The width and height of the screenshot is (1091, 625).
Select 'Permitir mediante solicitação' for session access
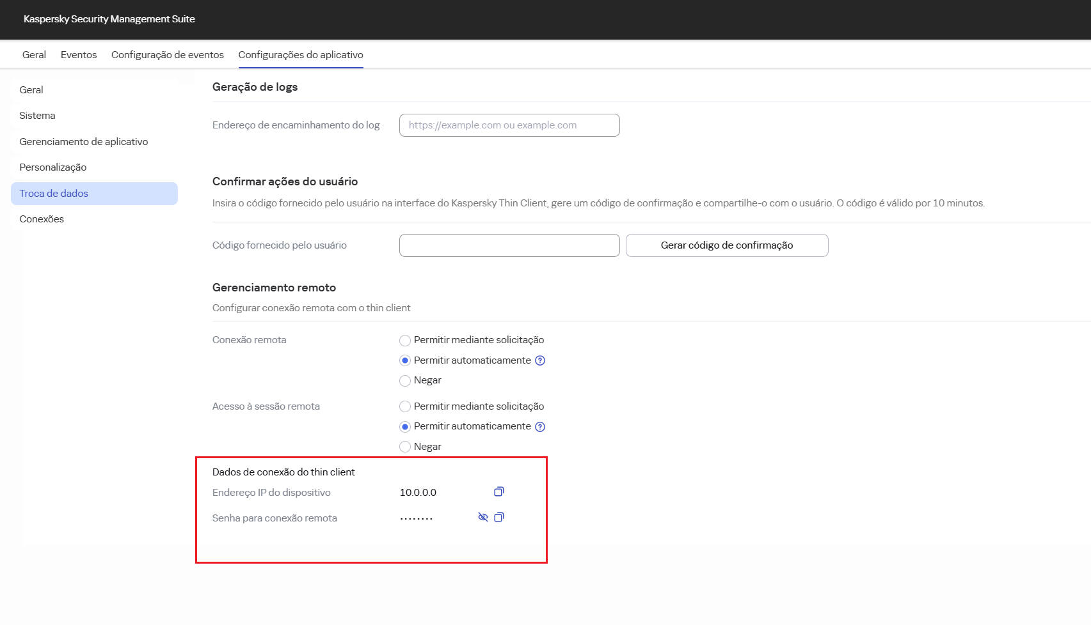404,406
